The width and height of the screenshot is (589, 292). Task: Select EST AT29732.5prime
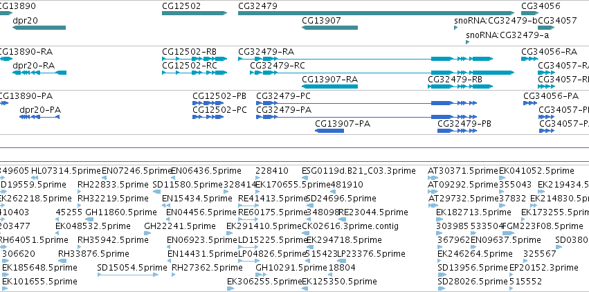click(x=463, y=198)
